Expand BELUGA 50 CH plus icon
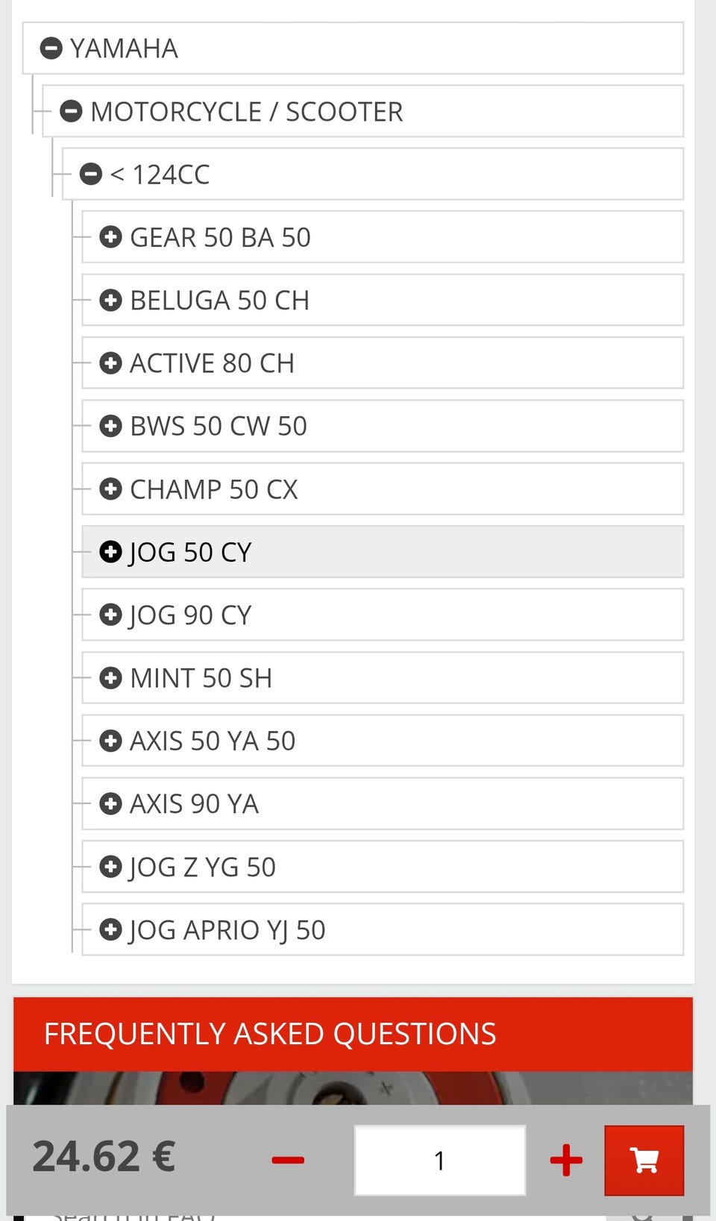The image size is (716, 1221). tap(110, 301)
